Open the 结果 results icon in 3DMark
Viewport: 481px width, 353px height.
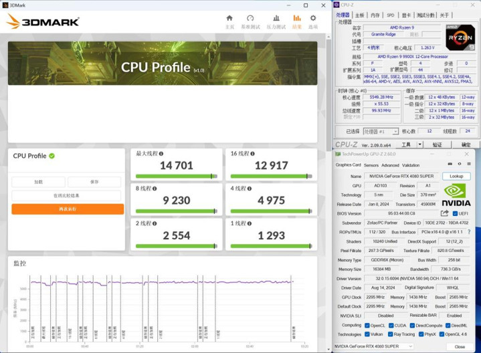296,18
